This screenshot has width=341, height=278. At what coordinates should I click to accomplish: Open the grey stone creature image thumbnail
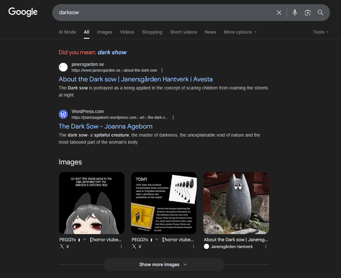click(236, 203)
